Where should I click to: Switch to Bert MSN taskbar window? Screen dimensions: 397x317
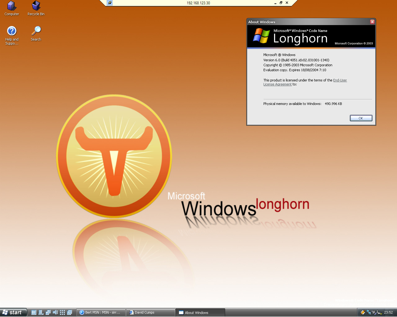click(101, 312)
